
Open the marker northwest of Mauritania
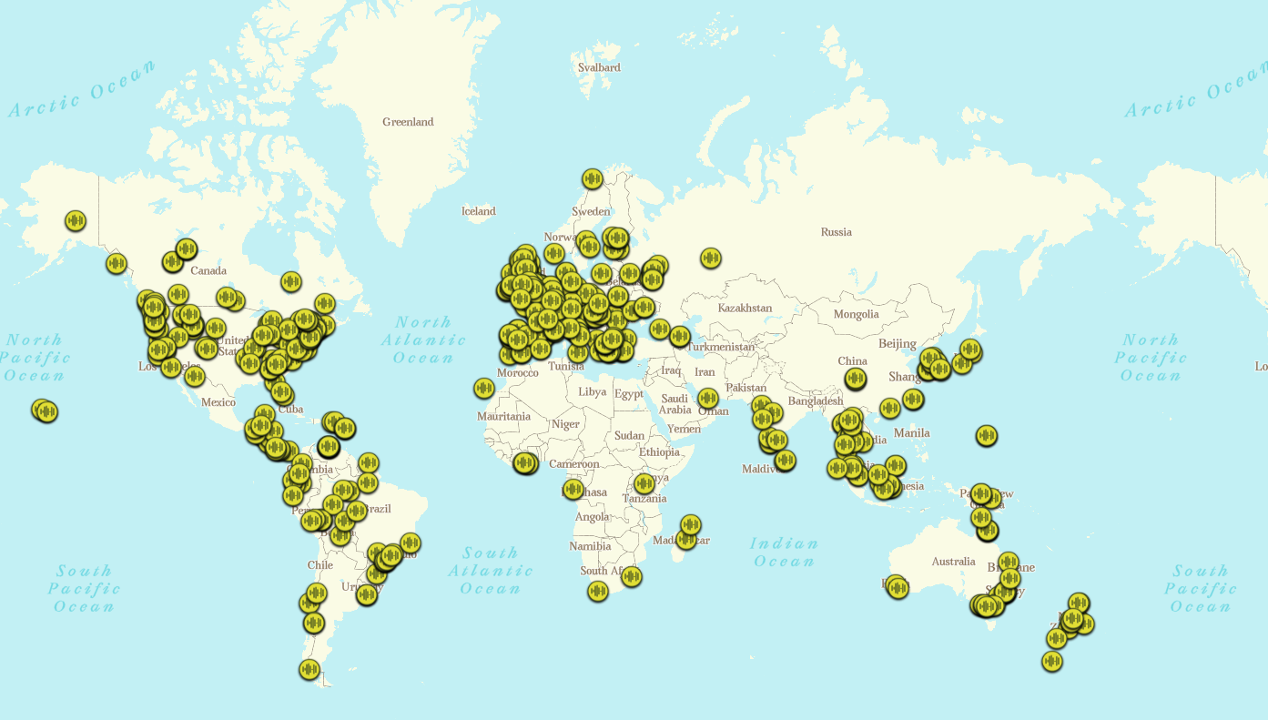(x=484, y=389)
